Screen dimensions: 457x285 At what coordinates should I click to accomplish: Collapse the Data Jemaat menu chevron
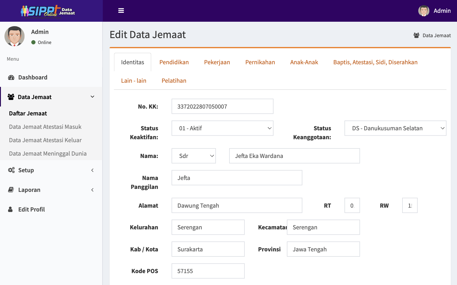tap(92, 97)
